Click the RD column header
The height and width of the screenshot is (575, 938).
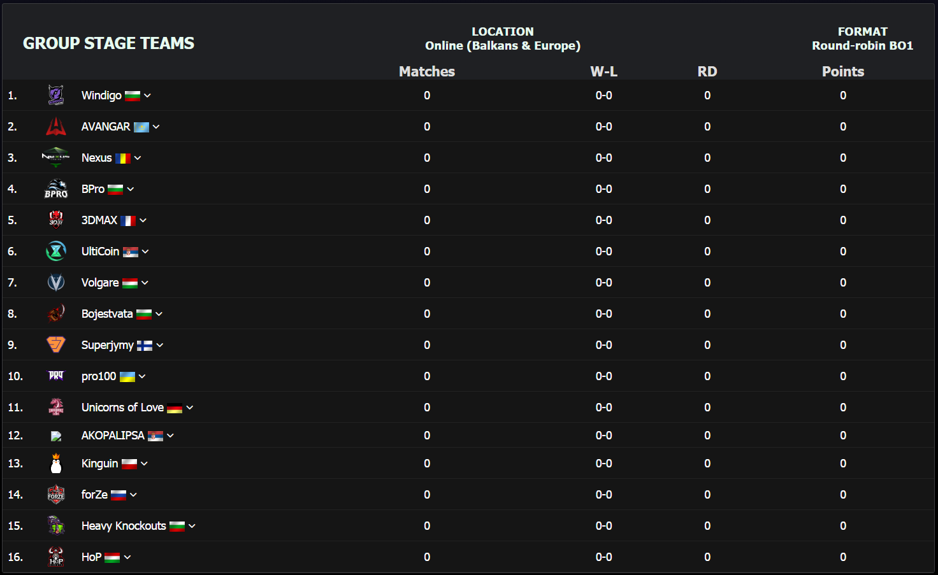(x=707, y=71)
